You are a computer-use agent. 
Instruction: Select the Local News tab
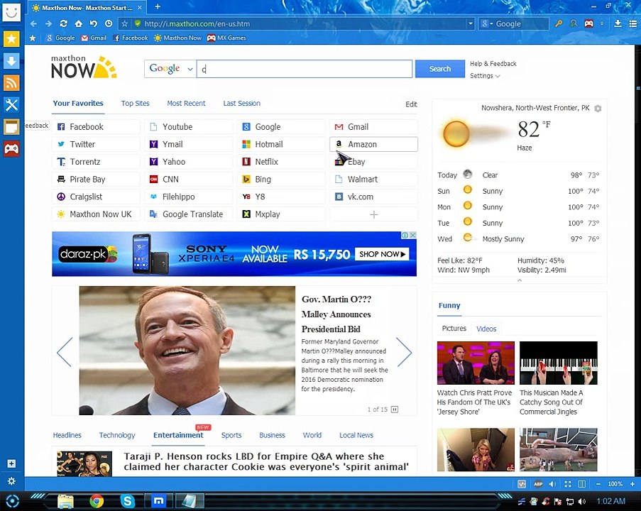[x=356, y=435]
